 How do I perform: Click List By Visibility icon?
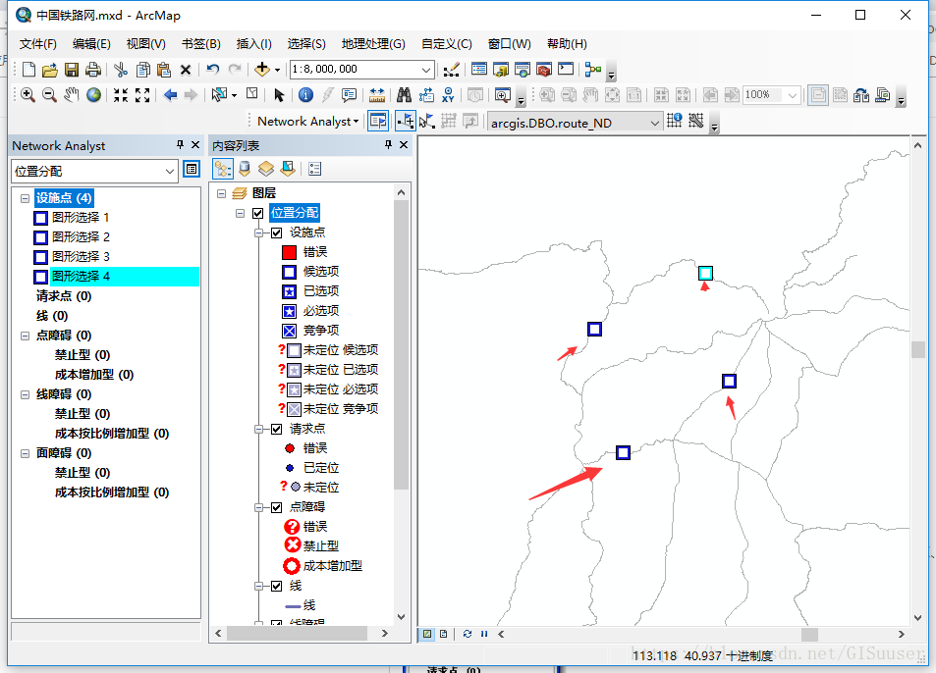pyautogui.click(x=265, y=170)
